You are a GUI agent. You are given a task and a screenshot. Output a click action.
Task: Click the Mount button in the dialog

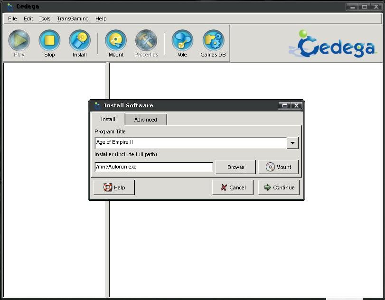[x=278, y=167]
